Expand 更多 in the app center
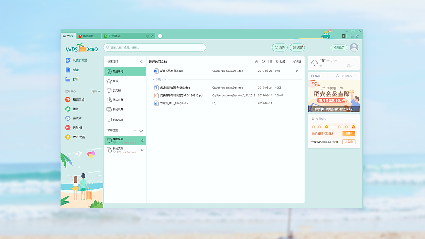The width and height of the screenshot is (425, 239). tap(96, 91)
